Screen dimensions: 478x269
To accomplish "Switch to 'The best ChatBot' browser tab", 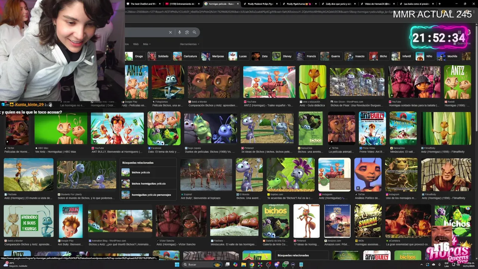I will [143, 4].
